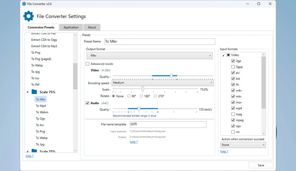296x171 pixels.
Task: Click the File Converter title bar icon
Action: pos(24,4)
